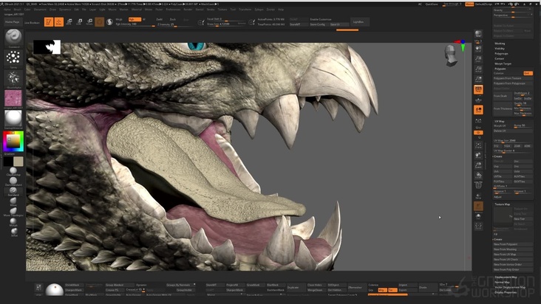This screenshot has width=541, height=304.
Task: Expand the Polygroups subpalette
Action: point(501,54)
